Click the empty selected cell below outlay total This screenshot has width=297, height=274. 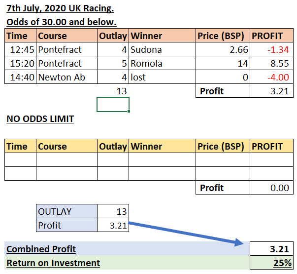[x=113, y=105]
